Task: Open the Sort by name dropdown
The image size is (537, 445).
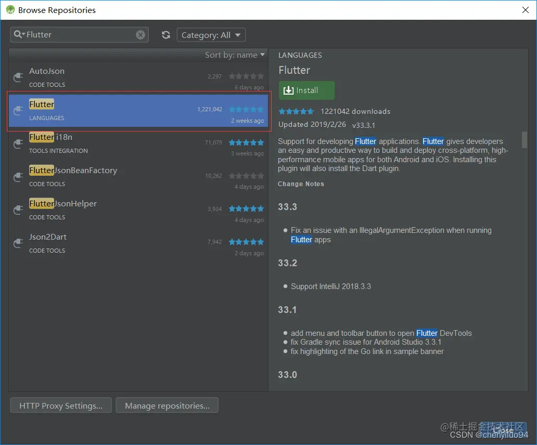Action: pyautogui.click(x=235, y=55)
